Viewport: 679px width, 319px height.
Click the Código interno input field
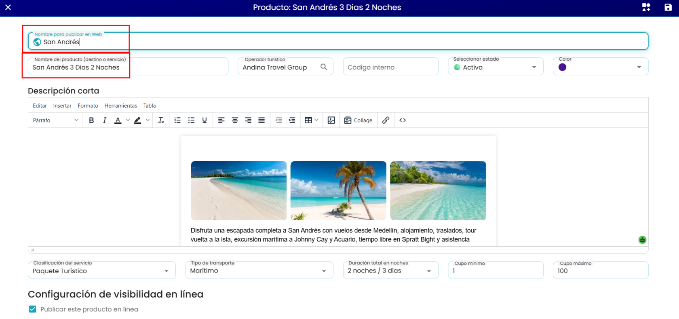pos(390,67)
